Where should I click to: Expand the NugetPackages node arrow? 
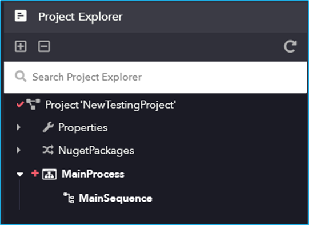pyautogui.click(x=19, y=150)
